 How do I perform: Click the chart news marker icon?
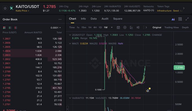[x=148, y=90]
